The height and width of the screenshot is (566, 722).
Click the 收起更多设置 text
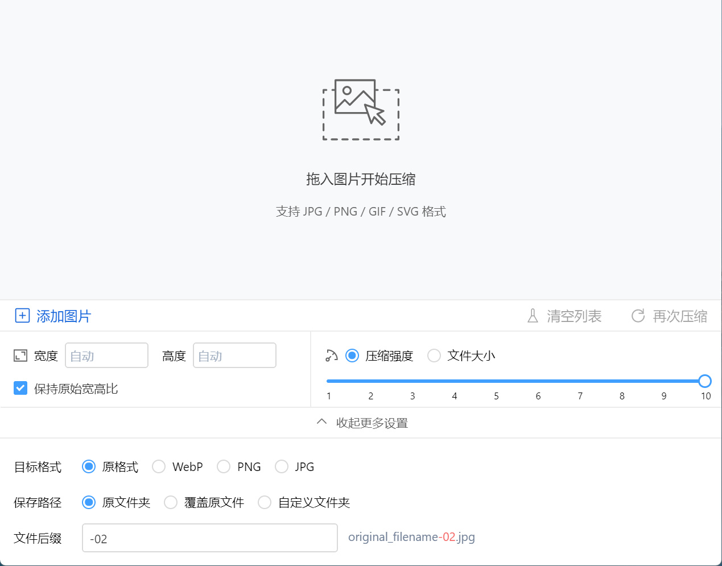coord(372,423)
